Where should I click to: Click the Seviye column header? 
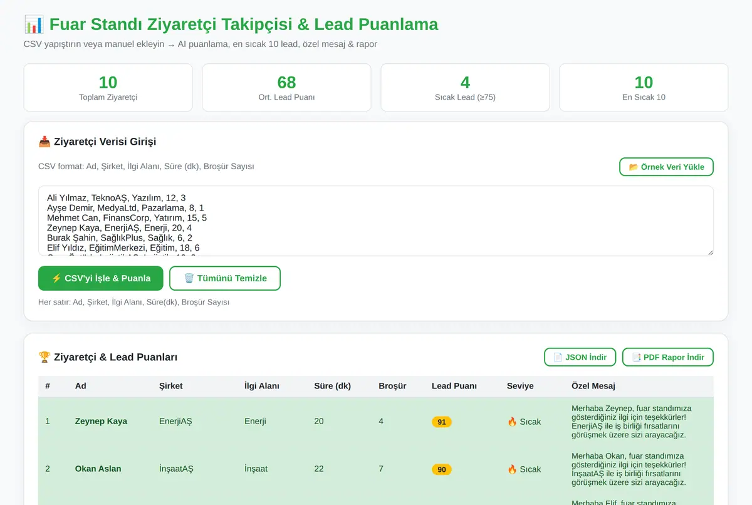(520, 386)
